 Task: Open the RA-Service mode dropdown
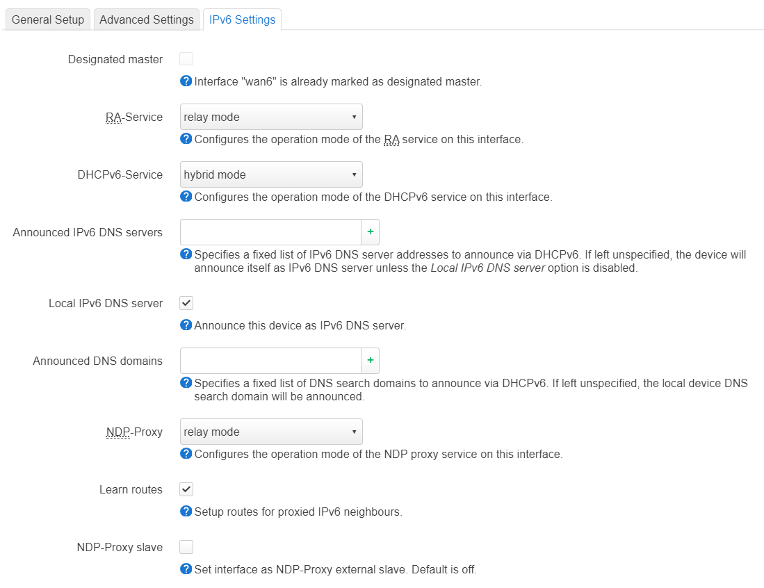(x=271, y=117)
